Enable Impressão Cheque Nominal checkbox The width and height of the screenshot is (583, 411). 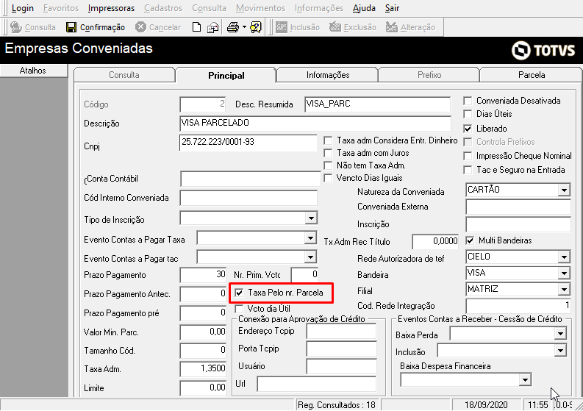pos(468,156)
